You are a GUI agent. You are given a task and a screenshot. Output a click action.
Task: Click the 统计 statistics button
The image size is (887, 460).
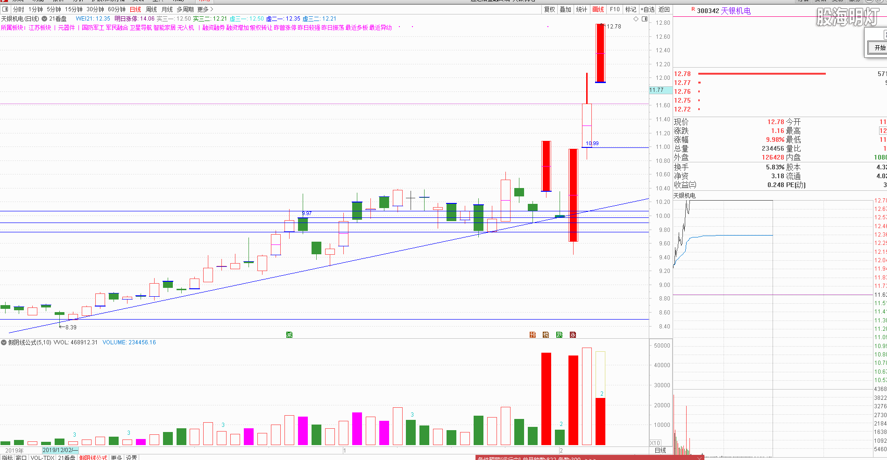pos(582,9)
